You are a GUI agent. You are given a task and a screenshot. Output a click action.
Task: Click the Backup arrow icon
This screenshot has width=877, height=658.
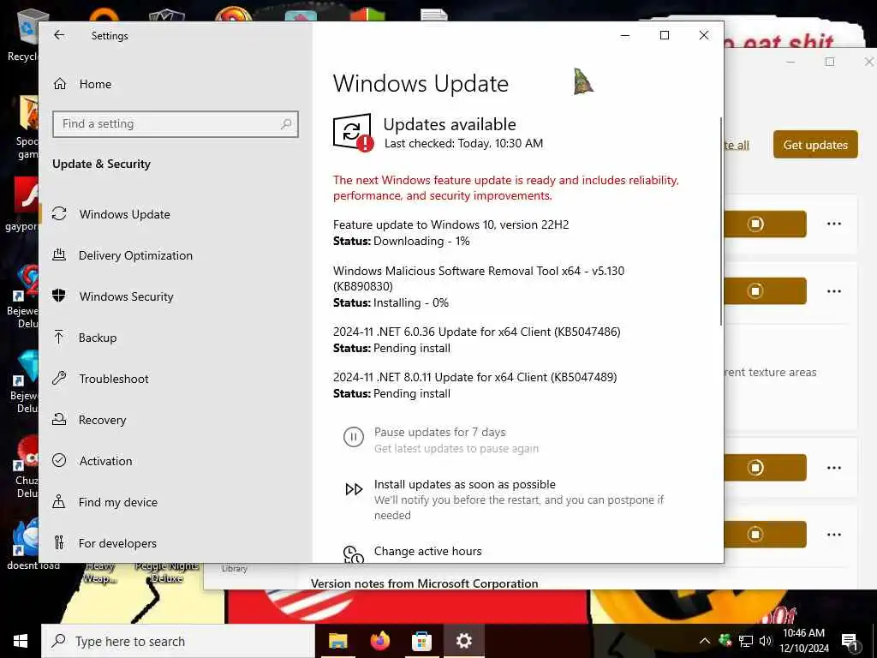pos(59,337)
